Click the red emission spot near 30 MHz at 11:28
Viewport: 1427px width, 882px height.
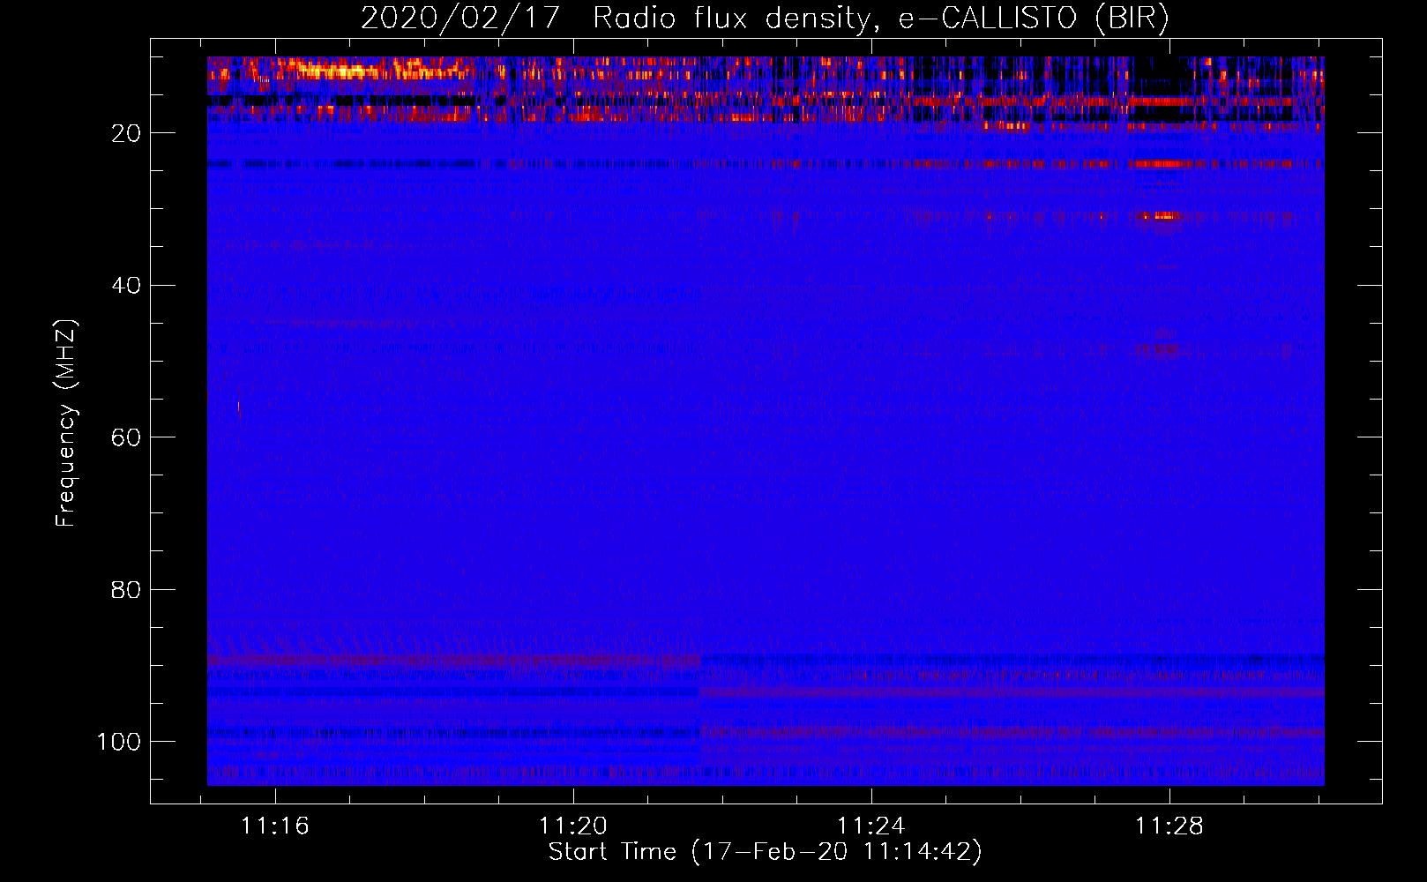(x=1160, y=215)
